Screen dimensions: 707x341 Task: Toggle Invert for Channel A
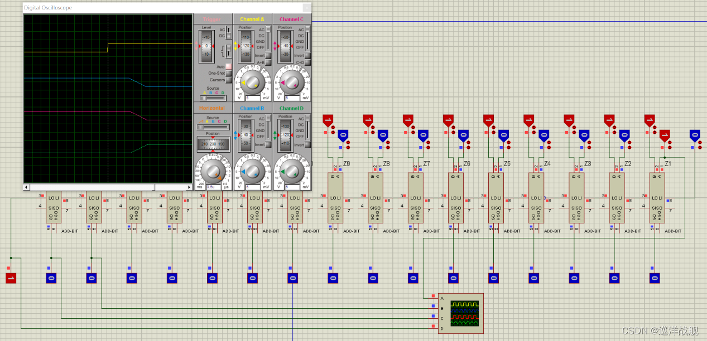tap(268, 55)
